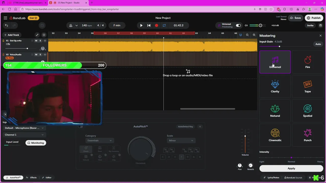Viewport: 326px width, 183px height.
Task: Click the track height collapse icon
Action: 44,35
